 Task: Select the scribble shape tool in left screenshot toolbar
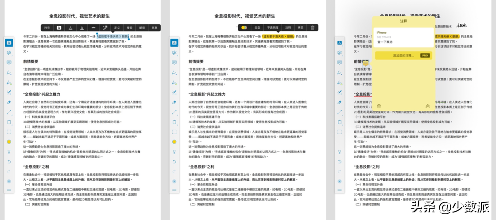[x=9, y=53]
